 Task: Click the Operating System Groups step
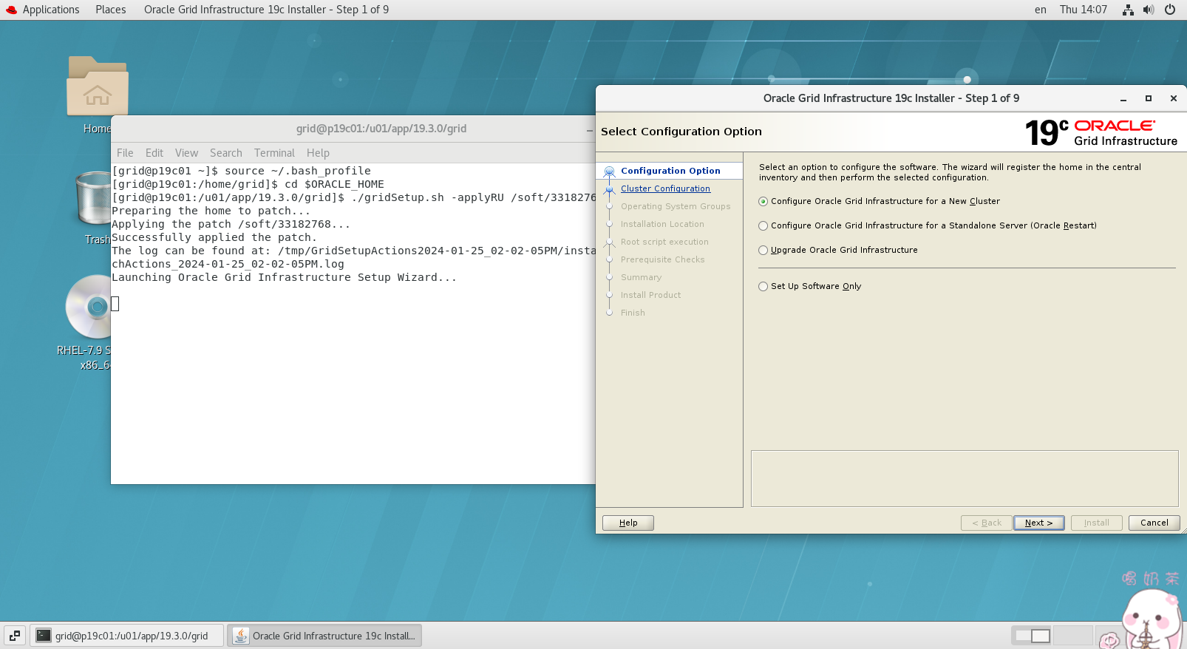676,206
